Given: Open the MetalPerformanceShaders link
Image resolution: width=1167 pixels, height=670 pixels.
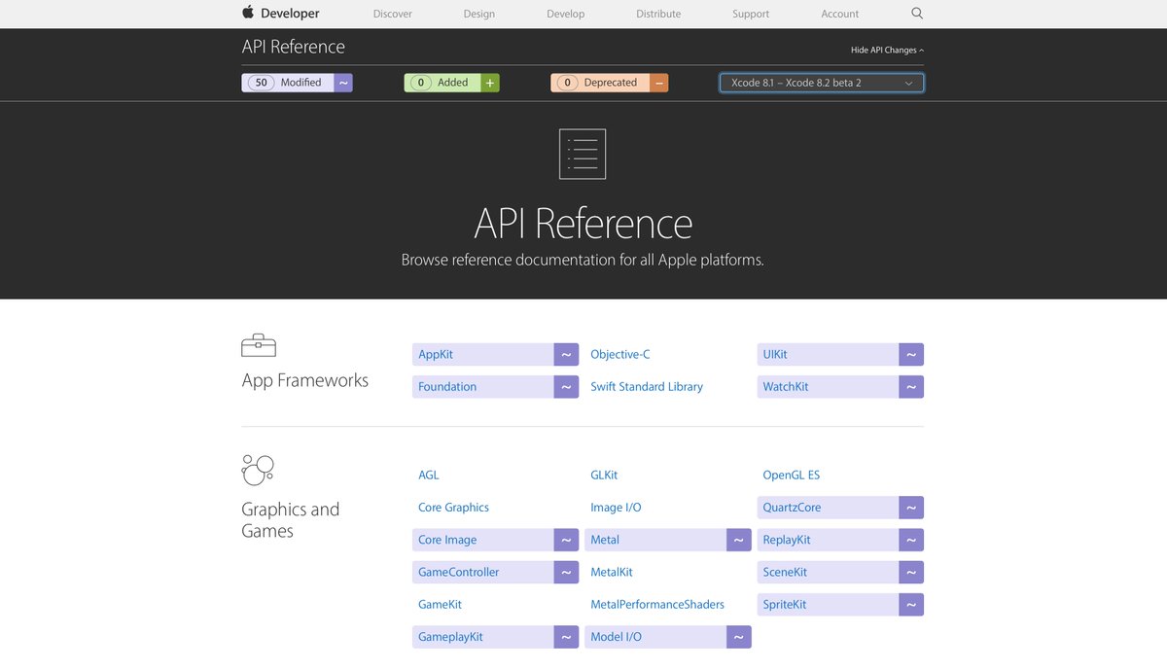Looking at the screenshot, I should click(657, 605).
